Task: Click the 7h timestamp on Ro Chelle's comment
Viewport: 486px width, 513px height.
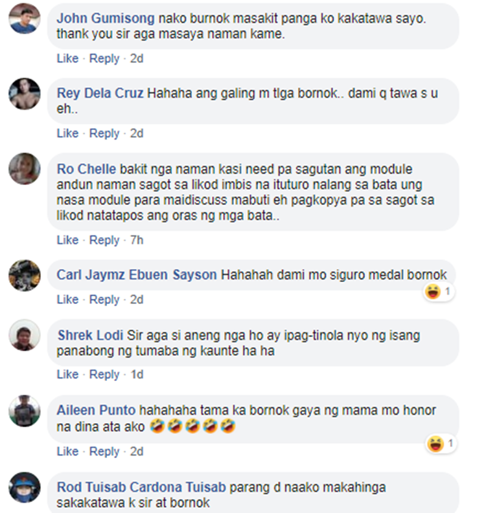Action: 137,240
